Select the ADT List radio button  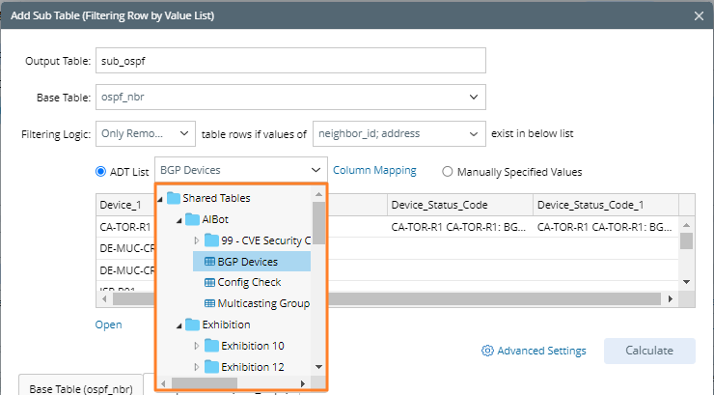(101, 172)
